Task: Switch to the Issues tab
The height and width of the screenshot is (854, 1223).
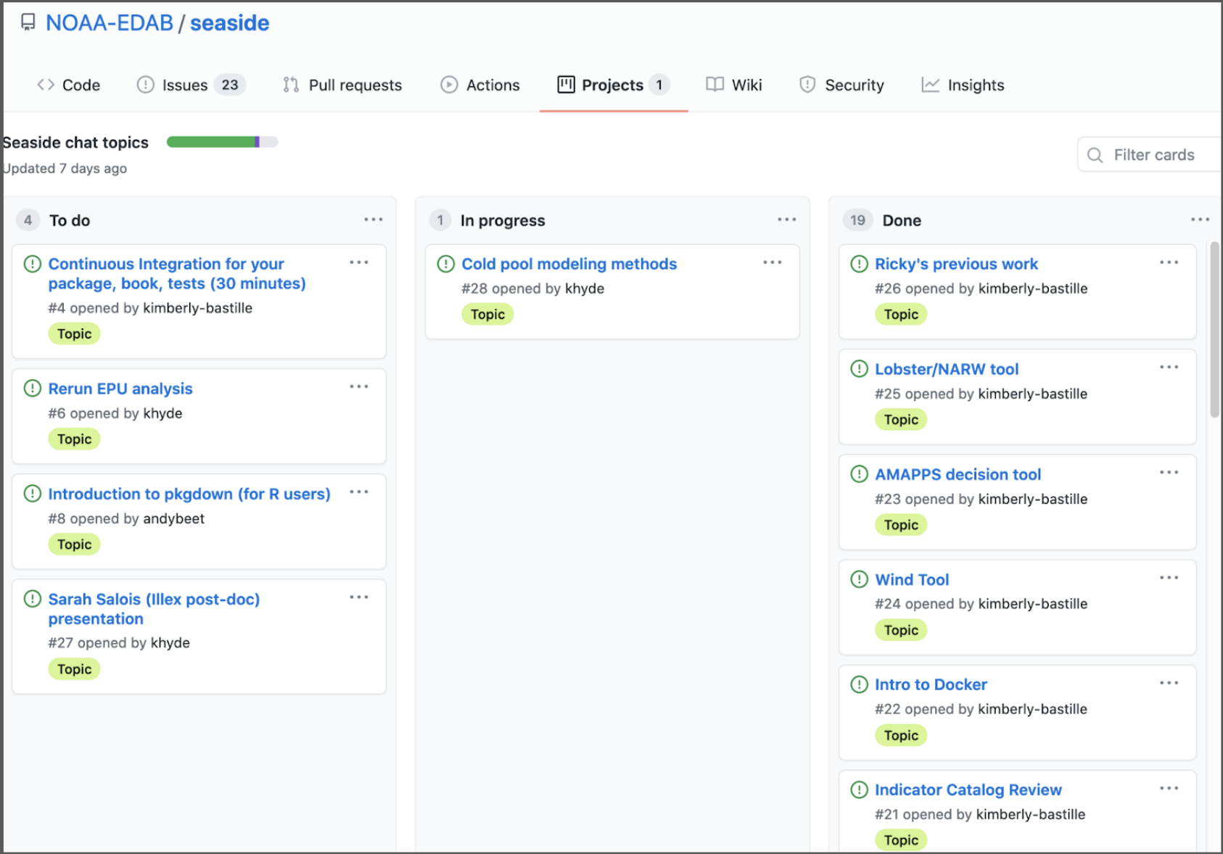Action: tap(192, 85)
